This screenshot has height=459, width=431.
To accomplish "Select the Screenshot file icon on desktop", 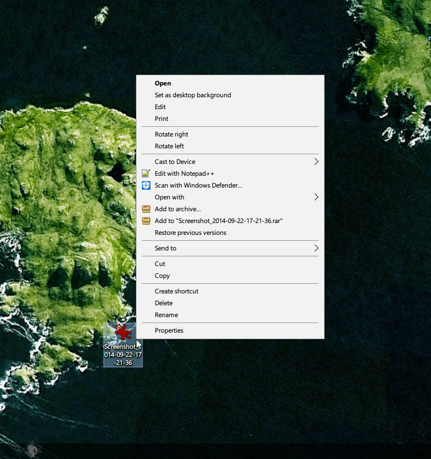I will click(123, 333).
